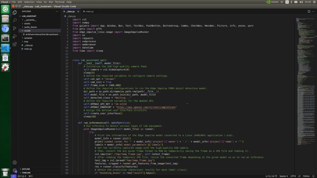Open the Run and Debug view

point(15,36)
